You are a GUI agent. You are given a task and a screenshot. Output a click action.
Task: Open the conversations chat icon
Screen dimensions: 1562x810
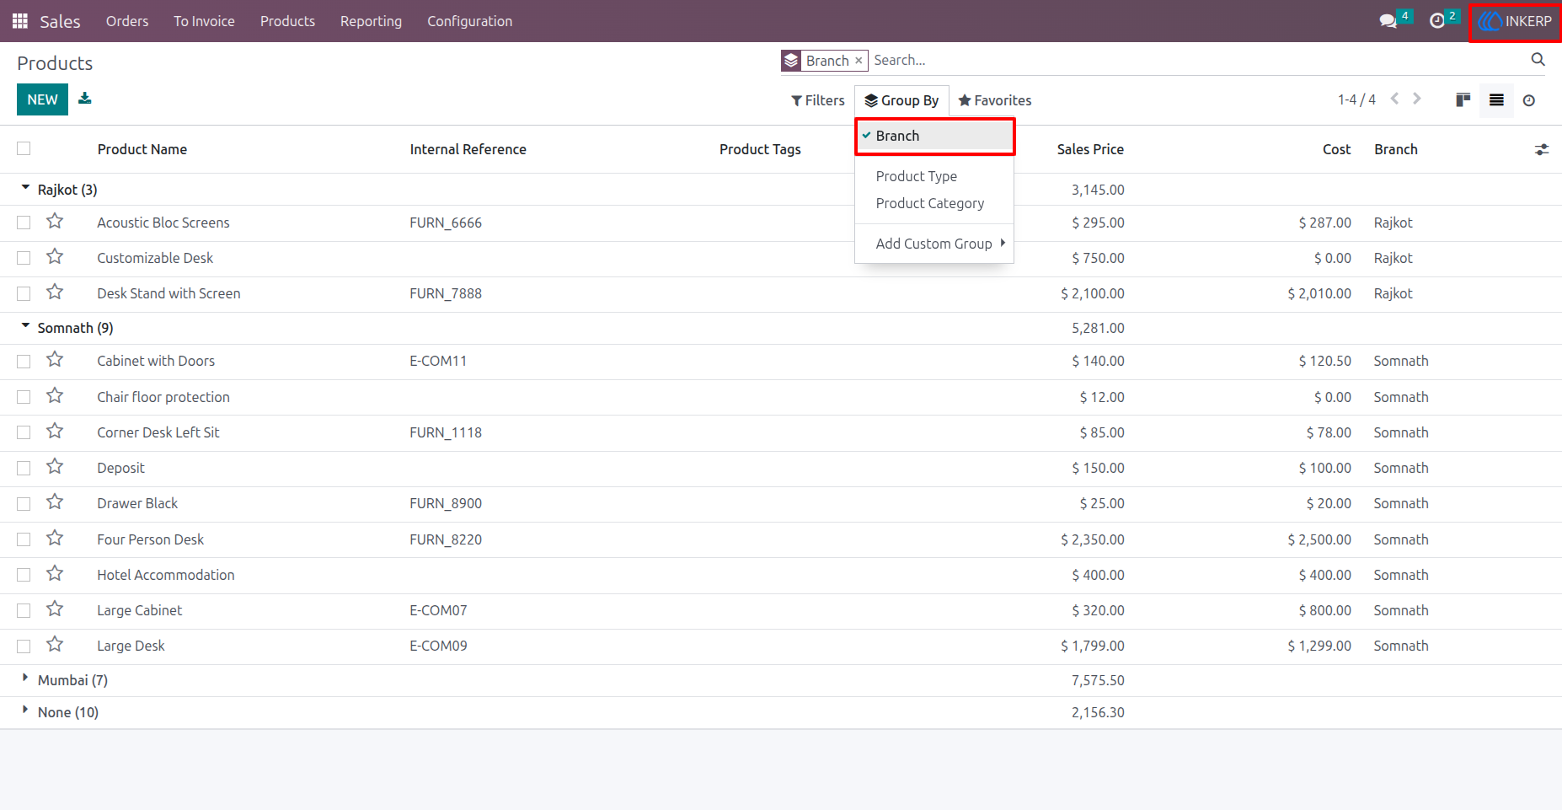[x=1388, y=21]
